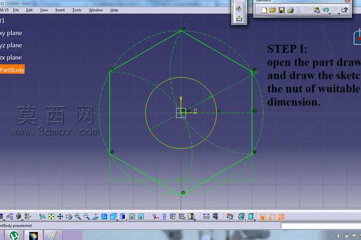
Task: Open the Undo history dropdown arrow
Action: [330, 14]
